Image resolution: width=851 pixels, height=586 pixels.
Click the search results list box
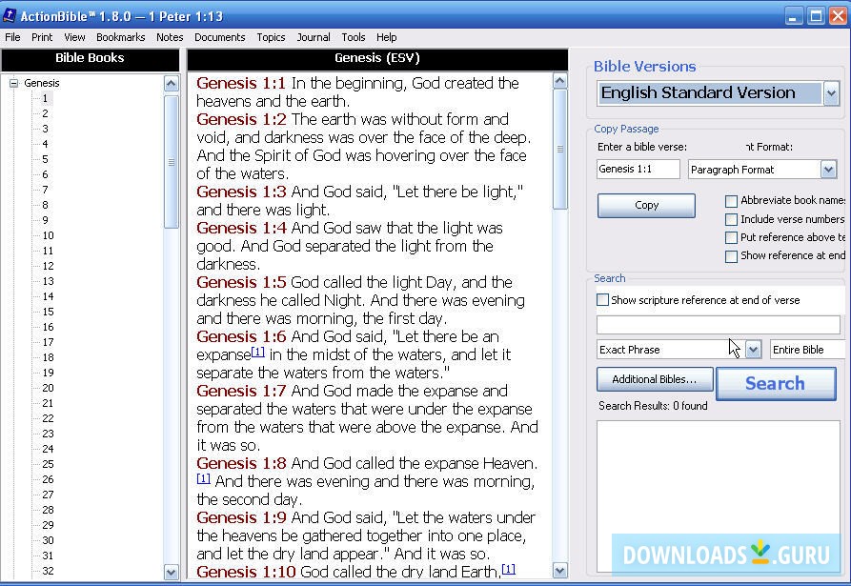click(718, 496)
